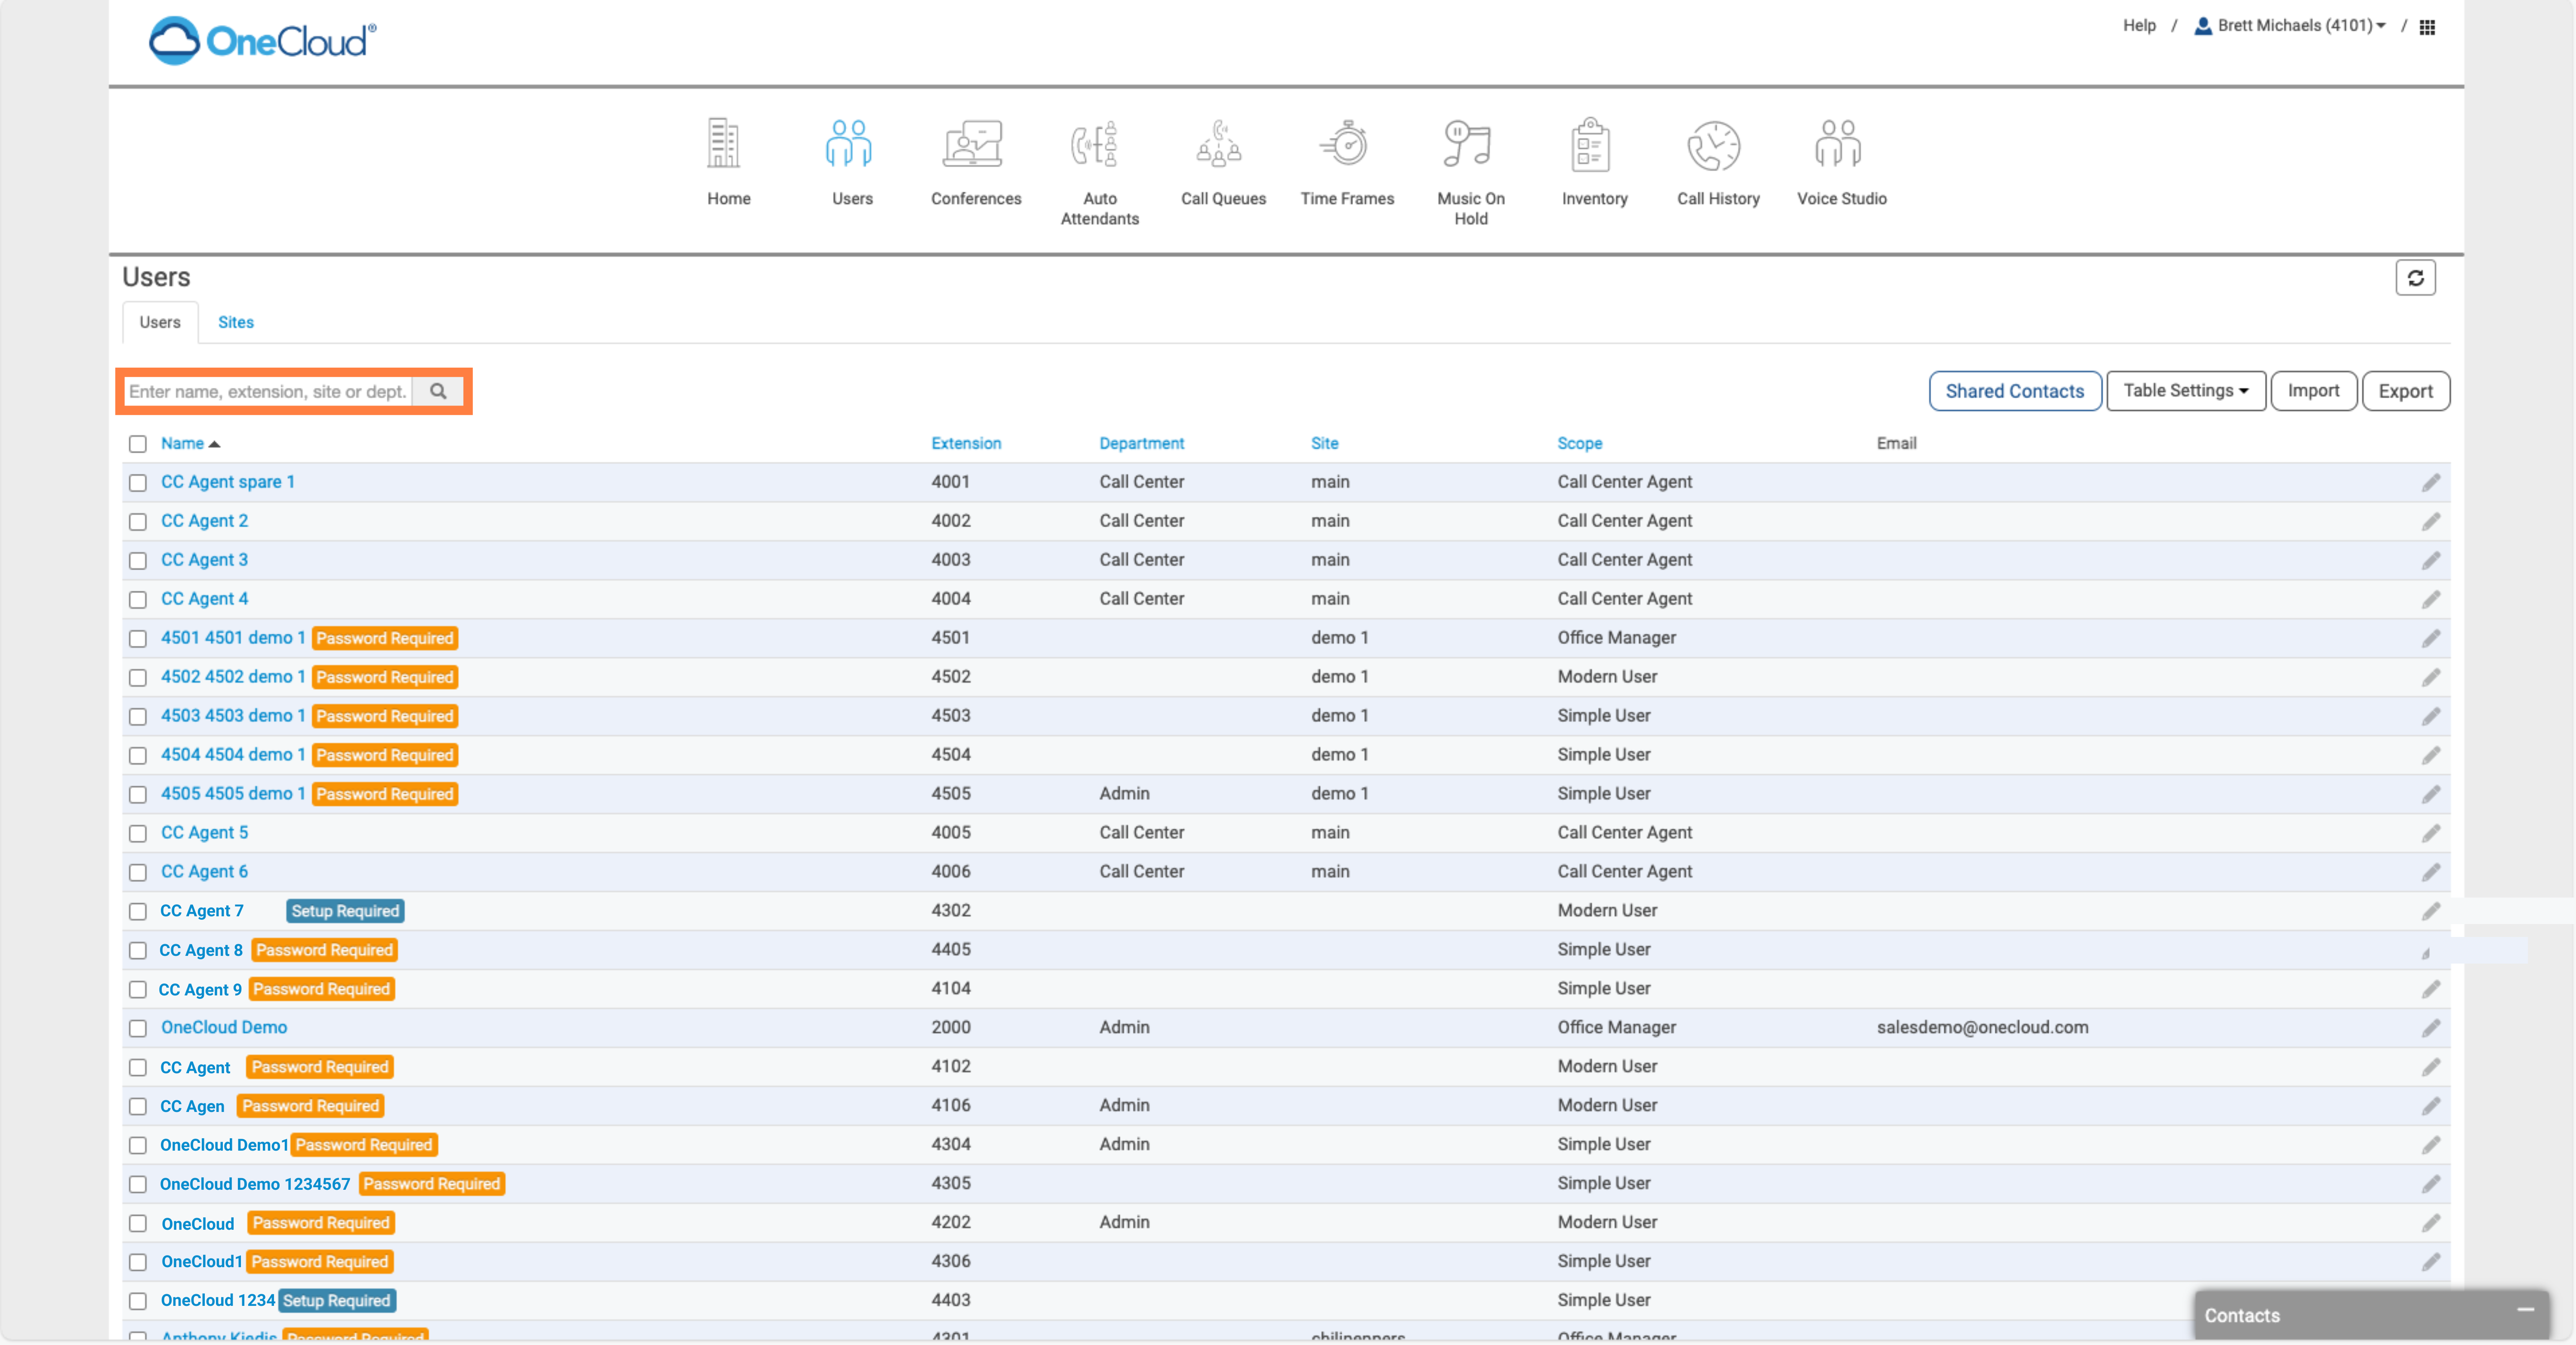Edit CC Agent 6 via pencil icon
This screenshot has width=2576, height=1345.
pyautogui.click(x=2431, y=872)
